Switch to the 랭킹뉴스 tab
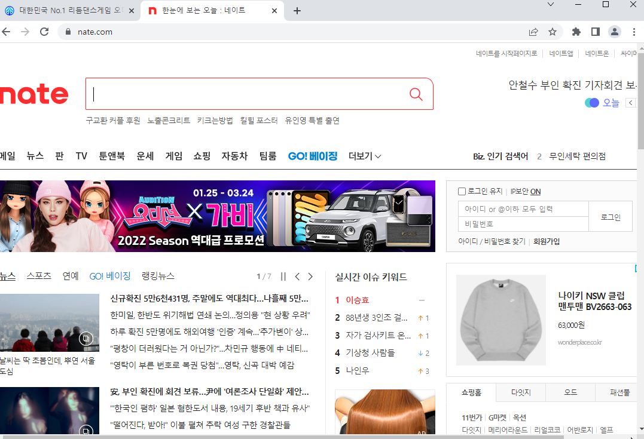The width and height of the screenshot is (644, 439). click(x=158, y=276)
